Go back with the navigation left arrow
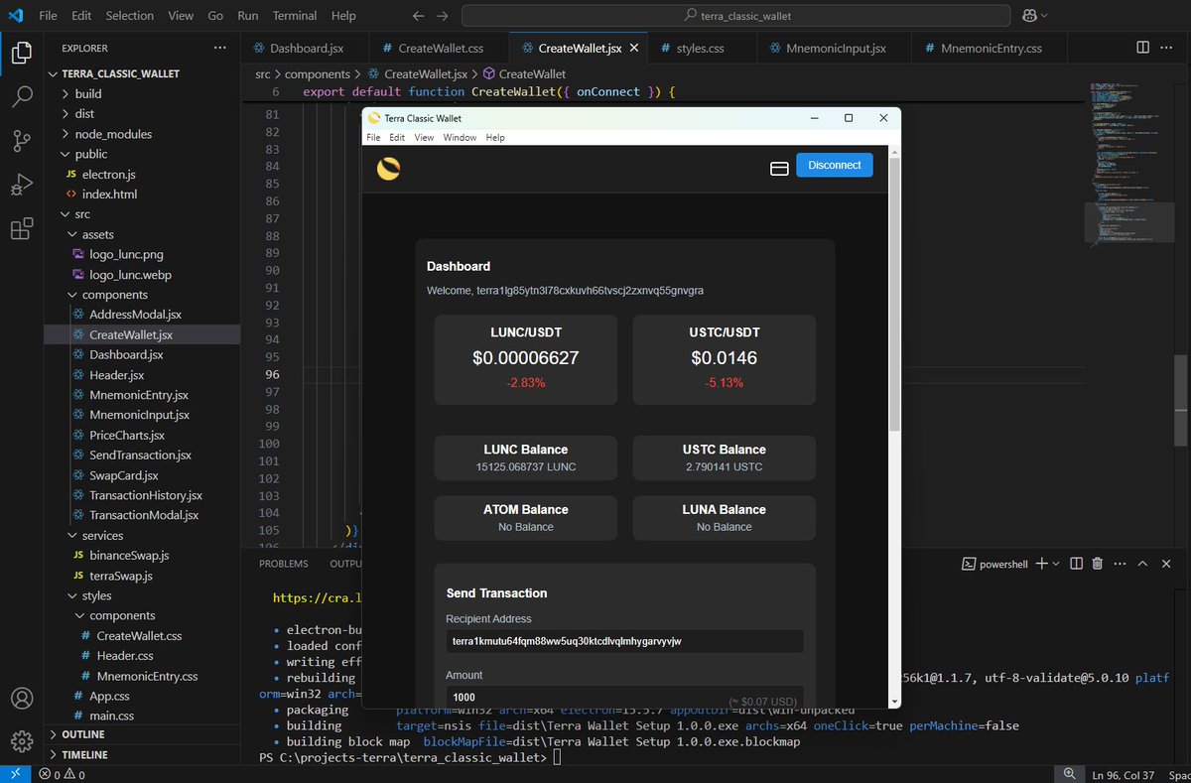Image resolution: width=1191 pixels, height=783 pixels. point(418,16)
